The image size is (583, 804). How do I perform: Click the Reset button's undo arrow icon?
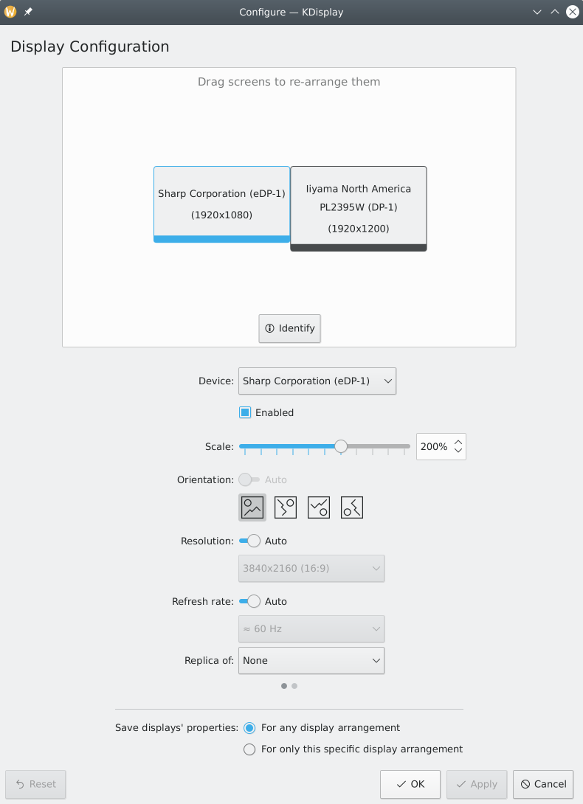pyautogui.click(x=20, y=784)
